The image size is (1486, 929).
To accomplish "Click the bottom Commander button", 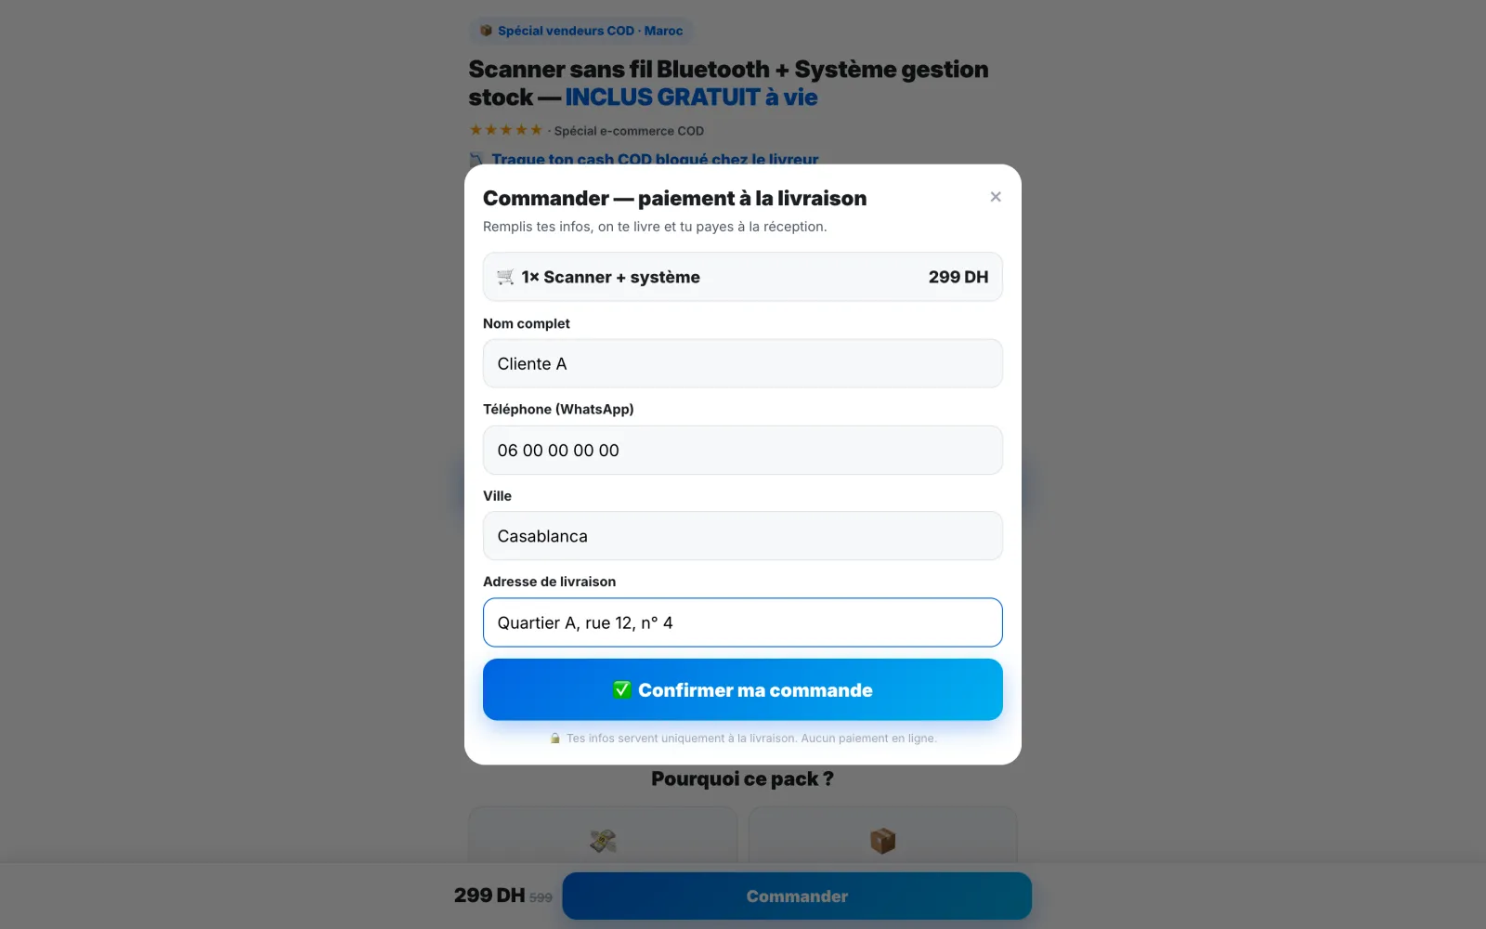I will point(797,896).
